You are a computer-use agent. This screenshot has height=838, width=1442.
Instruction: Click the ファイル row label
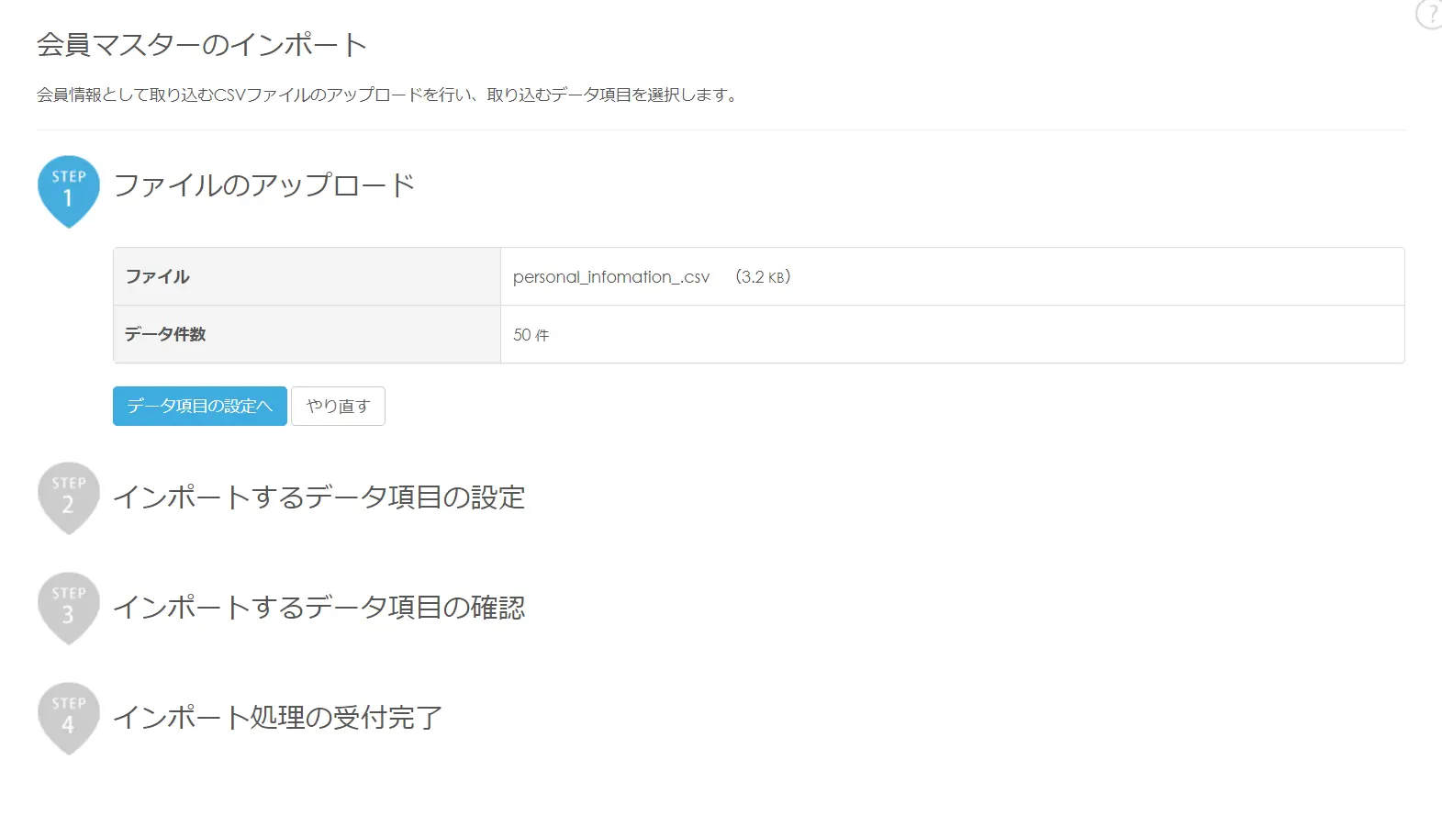tap(157, 276)
